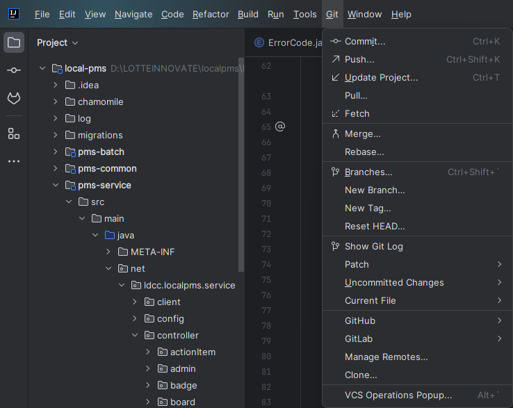Viewport: 513px width, 408px height.
Task: Expand the migrations folder
Action: (x=56, y=135)
